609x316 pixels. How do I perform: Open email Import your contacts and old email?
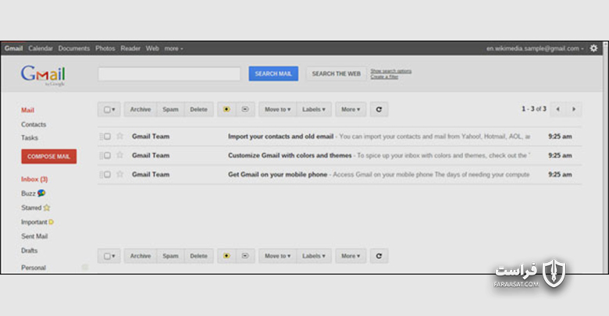click(340, 137)
